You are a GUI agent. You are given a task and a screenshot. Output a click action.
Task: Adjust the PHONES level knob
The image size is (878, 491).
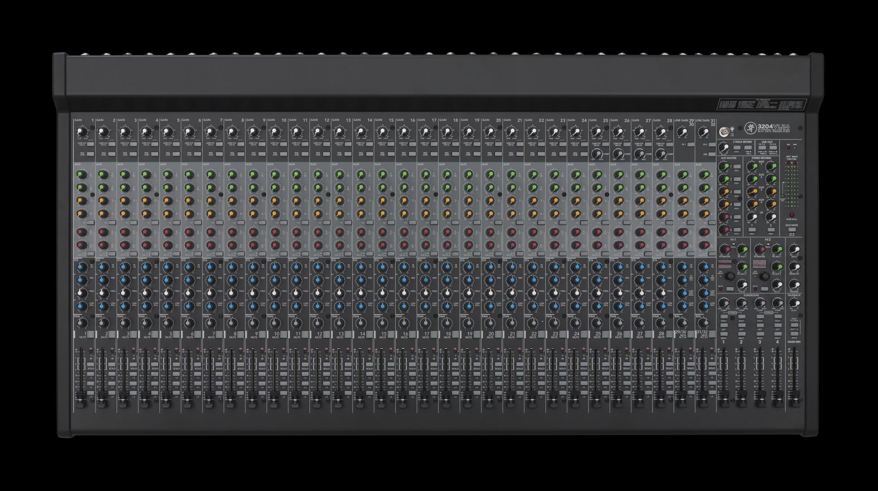coord(793,284)
